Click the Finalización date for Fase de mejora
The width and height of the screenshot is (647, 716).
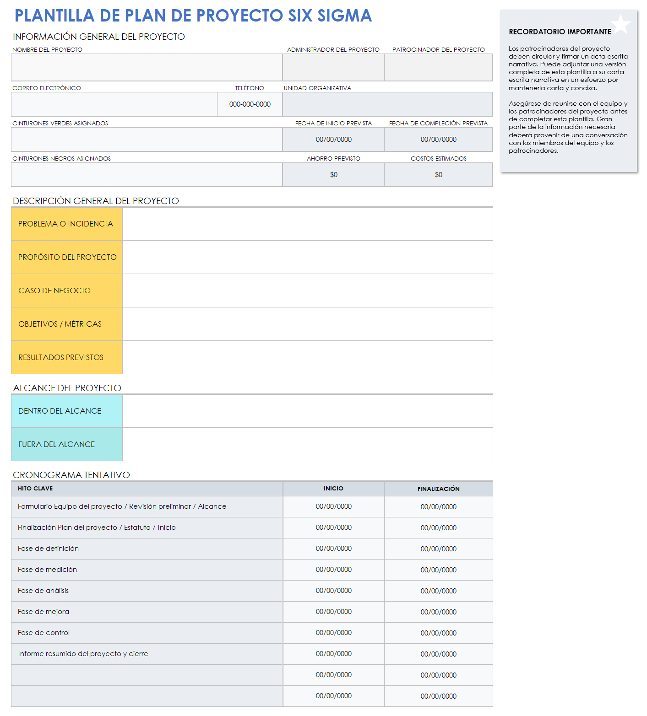point(439,612)
